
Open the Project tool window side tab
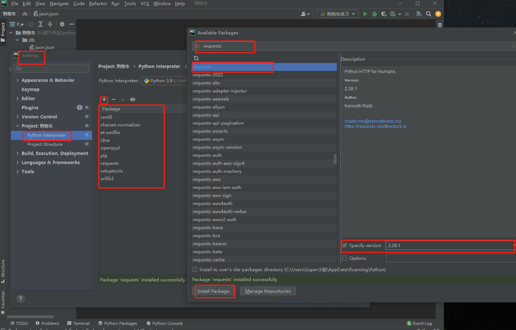click(x=3, y=32)
